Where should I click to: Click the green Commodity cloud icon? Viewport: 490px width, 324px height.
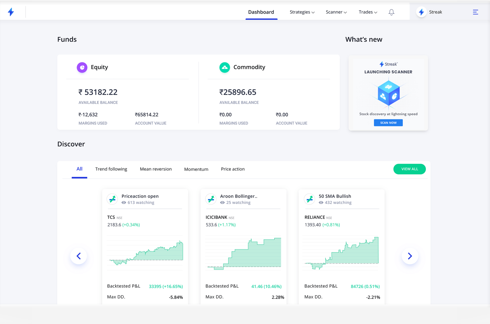point(225,67)
